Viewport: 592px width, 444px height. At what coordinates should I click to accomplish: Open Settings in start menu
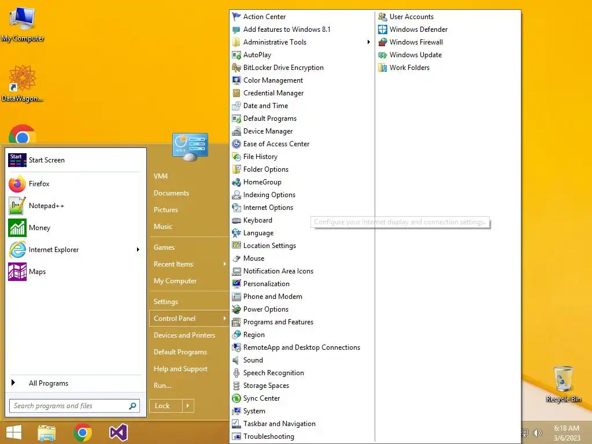point(166,302)
